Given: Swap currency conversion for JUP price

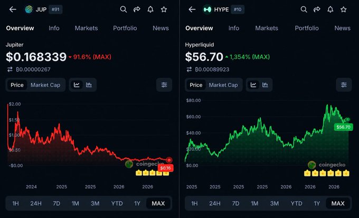Looking at the screenshot, I should click(x=10, y=70).
